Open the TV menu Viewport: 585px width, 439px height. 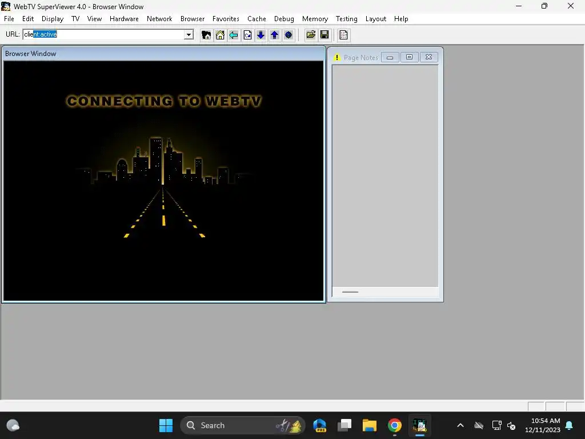tap(75, 19)
